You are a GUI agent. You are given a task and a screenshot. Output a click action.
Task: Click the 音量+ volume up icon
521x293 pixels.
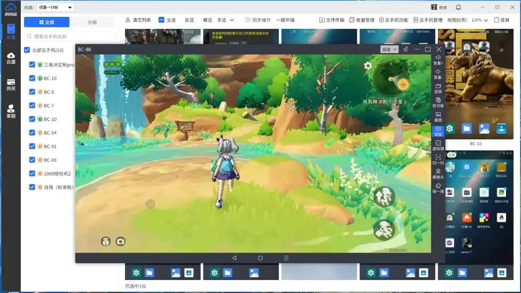(438, 60)
